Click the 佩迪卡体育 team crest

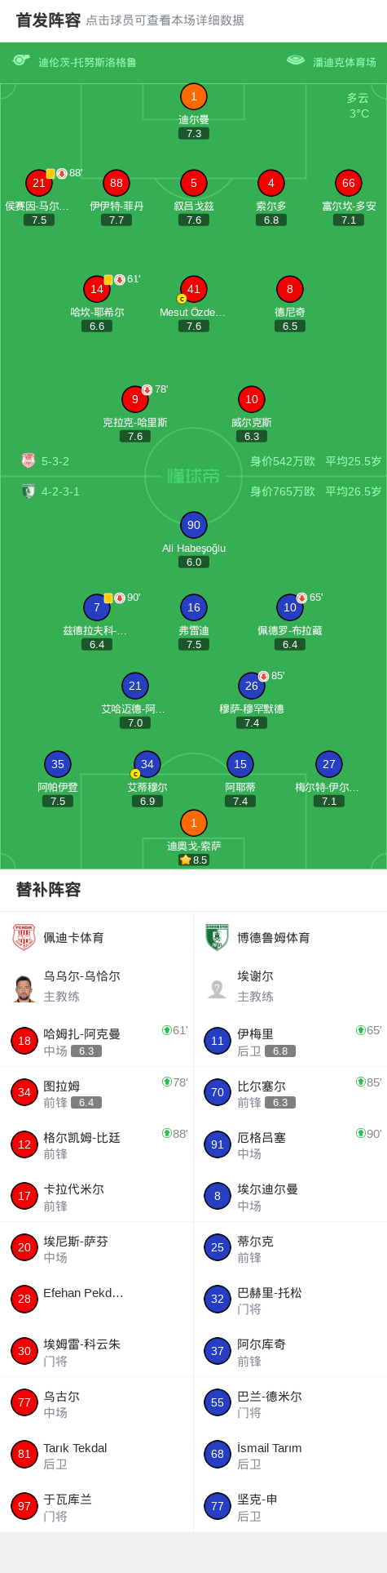(24, 938)
